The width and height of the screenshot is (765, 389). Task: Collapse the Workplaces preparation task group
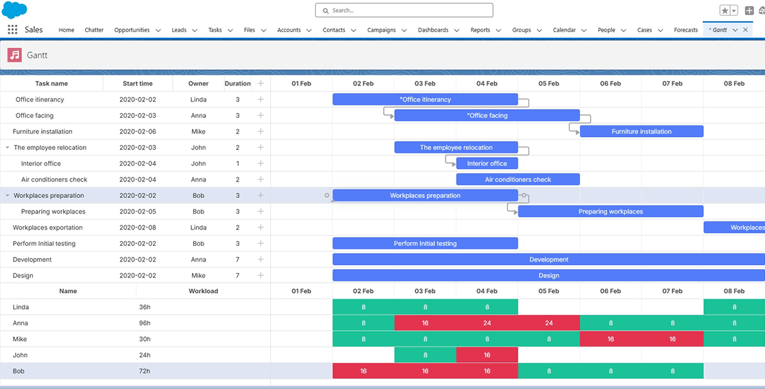[8, 196]
